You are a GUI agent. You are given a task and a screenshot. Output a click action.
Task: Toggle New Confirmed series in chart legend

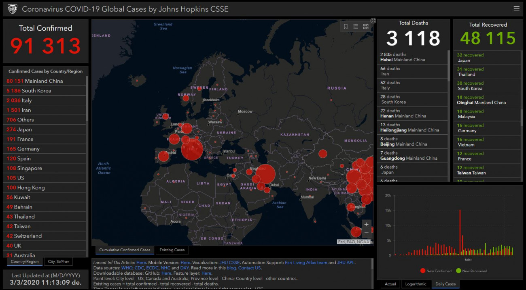point(436,271)
